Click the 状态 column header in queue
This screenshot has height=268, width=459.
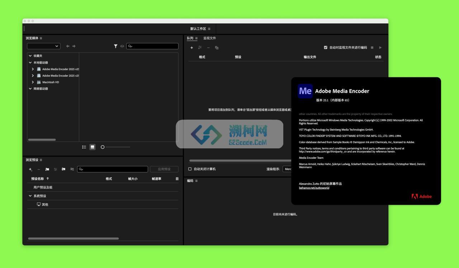tap(378, 57)
